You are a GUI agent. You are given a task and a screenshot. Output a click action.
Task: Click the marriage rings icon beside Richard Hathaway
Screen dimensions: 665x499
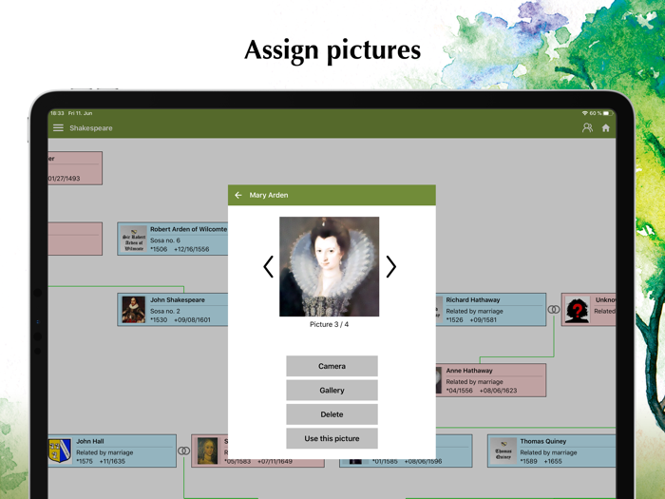pyautogui.click(x=554, y=309)
